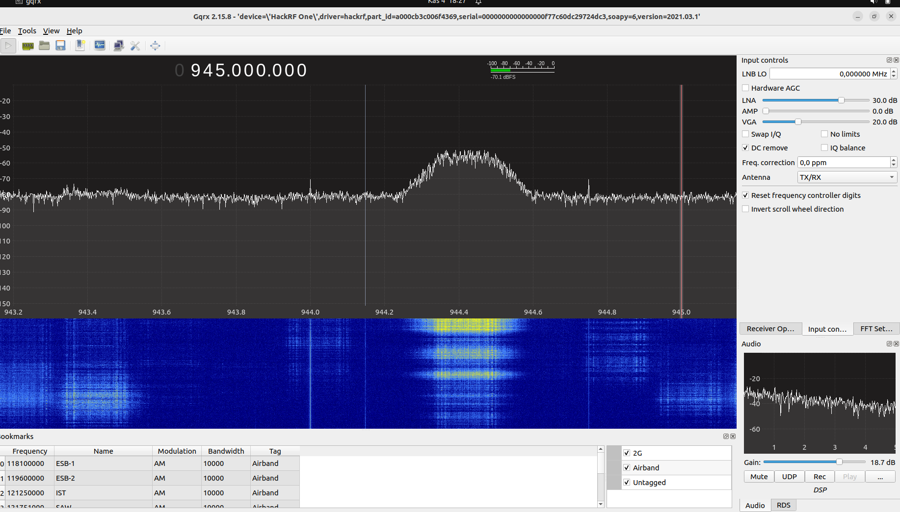Open the I/O device configuration icon

click(28, 46)
